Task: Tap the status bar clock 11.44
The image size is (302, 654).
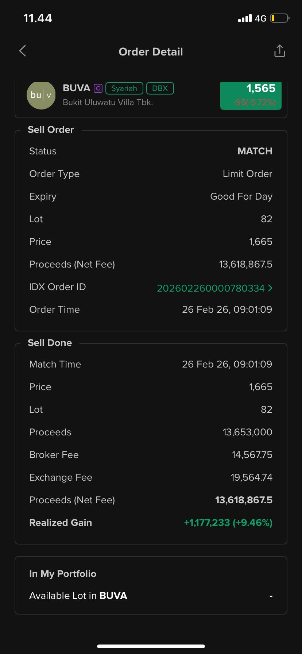Action: click(38, 18)
